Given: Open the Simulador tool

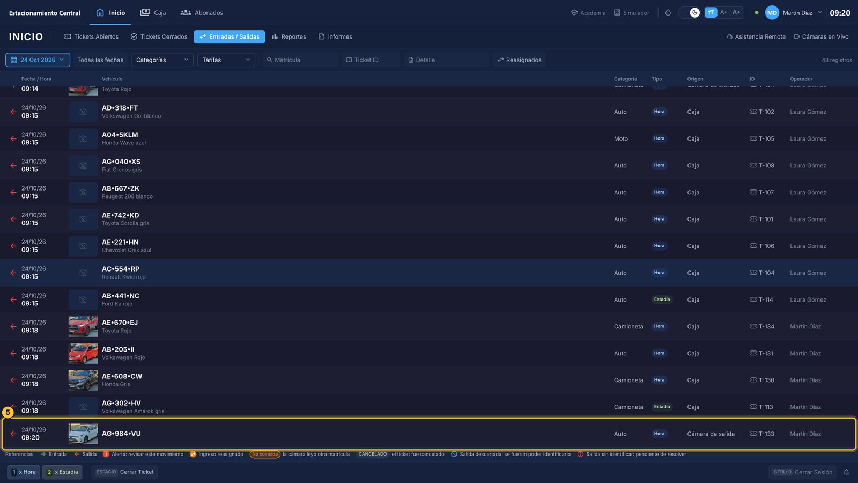Looking at the screenshot, I should click(631, 13).
